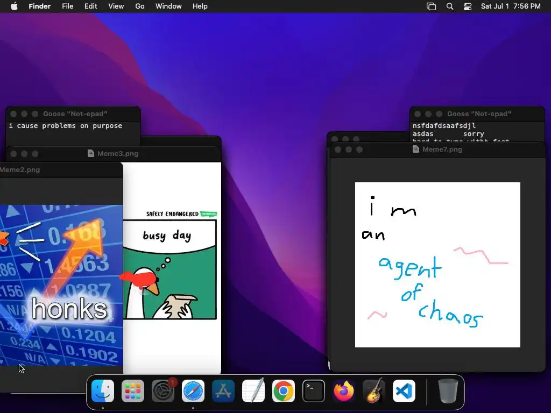The width and height of the screenshot is (551, 413).
Task: Click the "nsfdafdsaafsdjl" line in notepad
Action: click(444, 126)
